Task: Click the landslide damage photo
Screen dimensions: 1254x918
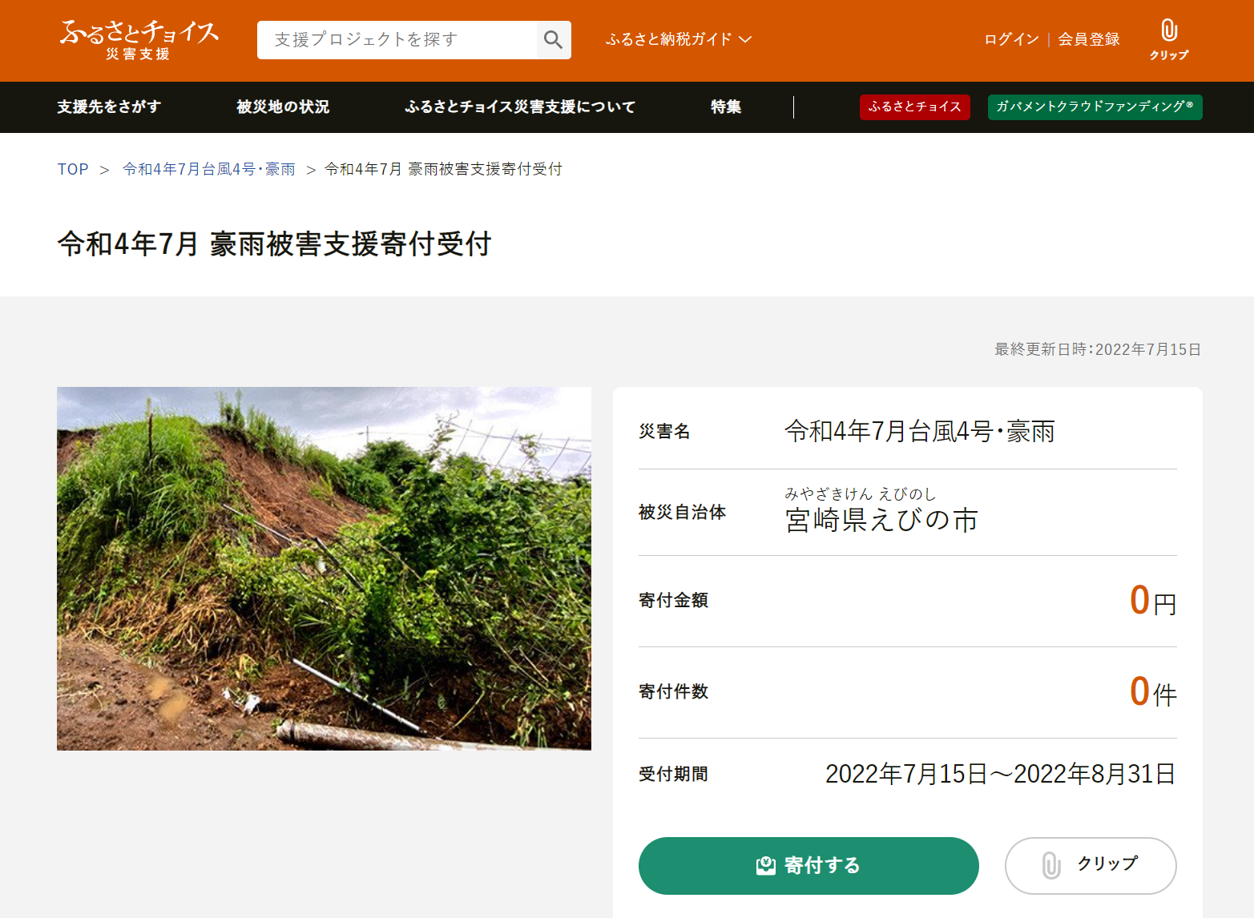Action: pyautogui.click(x=324, y=569)
